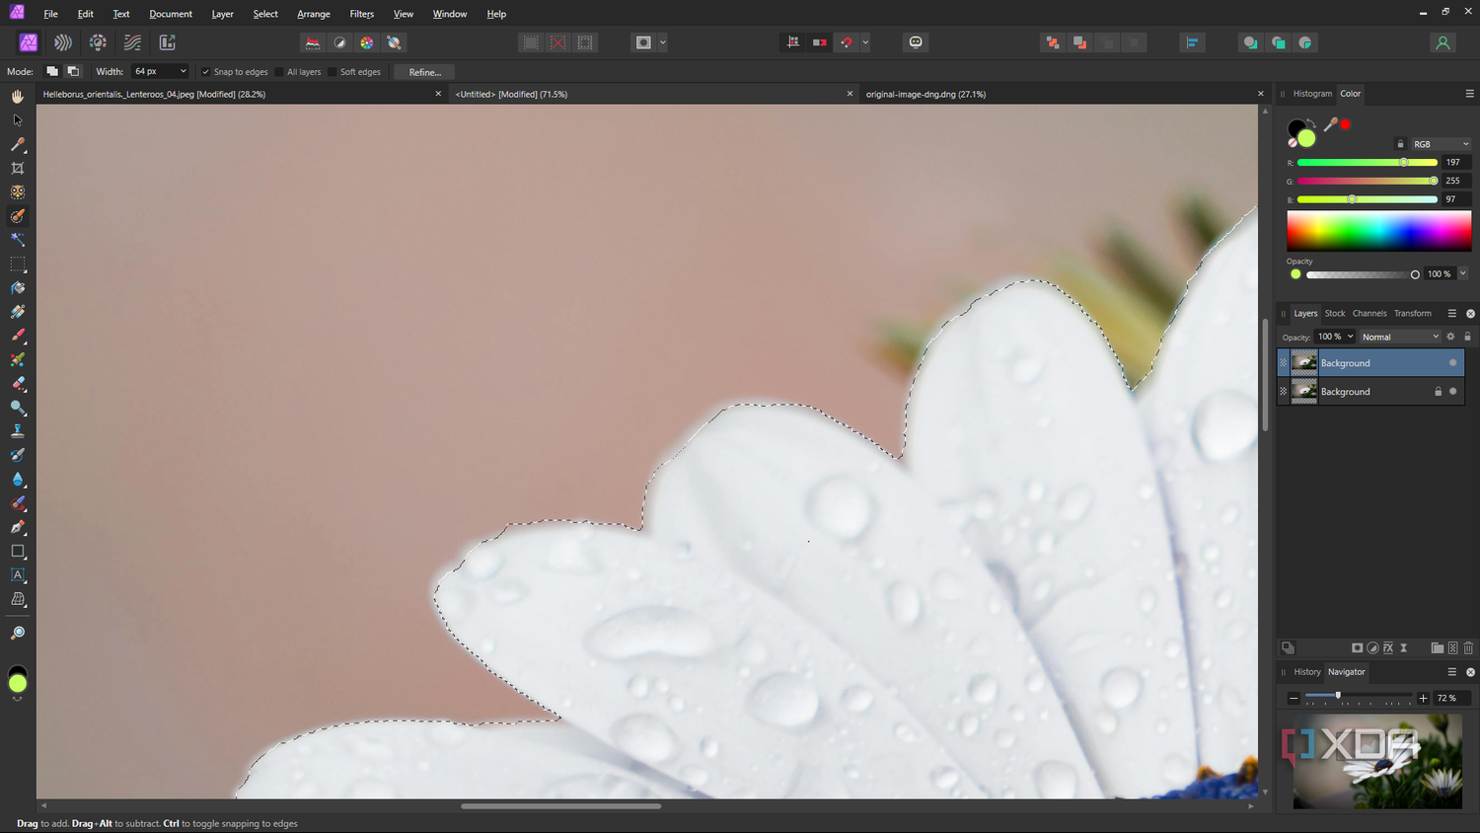Switch to the Export Persona

pos(168,42)
